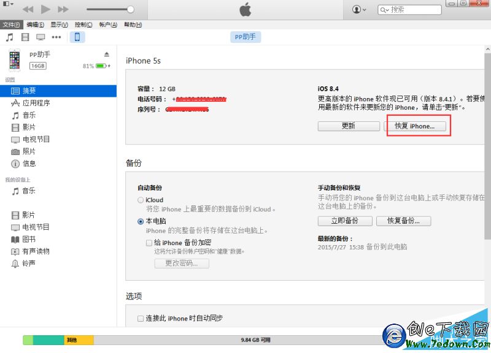Click the 恢复 iPhone... button
491x353 pixels.
pyautogui.click(x=415, y=126)
